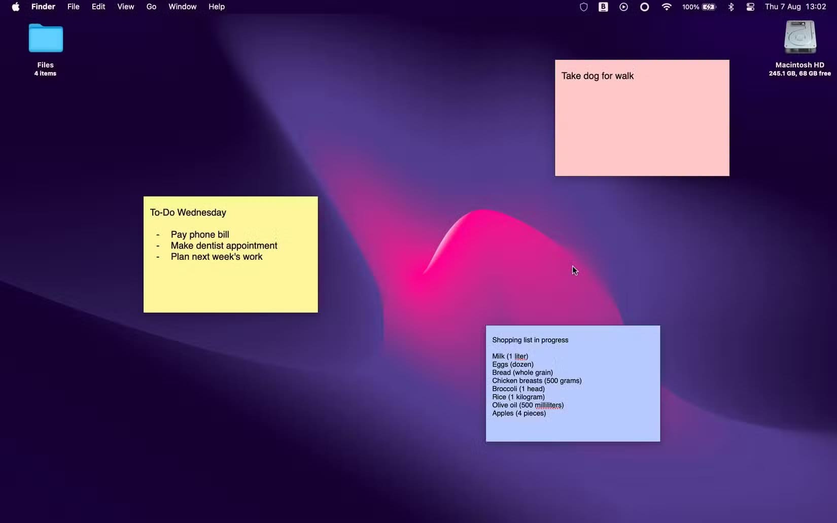Select the Files folder icon on desktop
Image resolution: width=837 pixels, height=523 pixels.
click(46, 38)
